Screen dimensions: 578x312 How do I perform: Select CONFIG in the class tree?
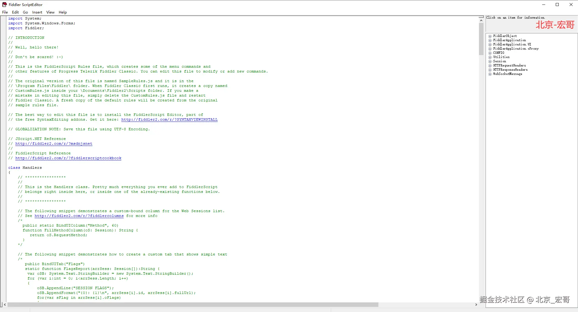tap(499, 53)
